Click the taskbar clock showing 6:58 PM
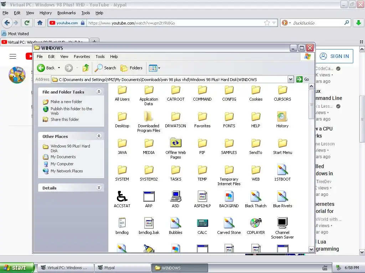 (351, 268)
